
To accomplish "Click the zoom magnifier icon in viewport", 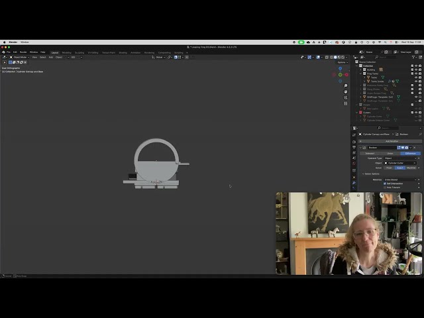I will pos(346,86).
